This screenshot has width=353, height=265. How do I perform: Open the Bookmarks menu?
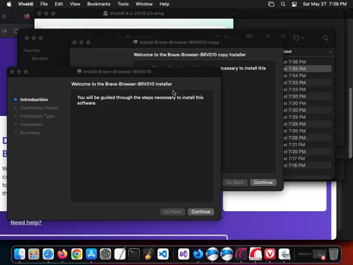[x=99, y=4]
